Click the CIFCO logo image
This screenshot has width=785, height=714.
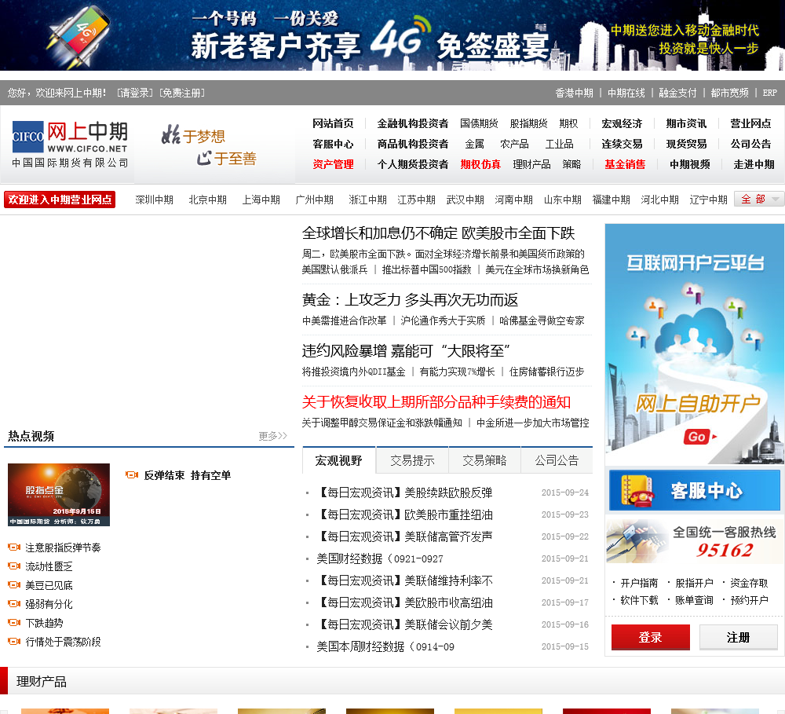(x=70, y=144)
